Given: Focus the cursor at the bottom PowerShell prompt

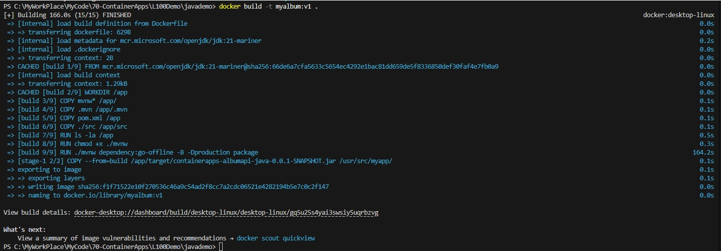Looking at the screenshot, I should point(221,246).
